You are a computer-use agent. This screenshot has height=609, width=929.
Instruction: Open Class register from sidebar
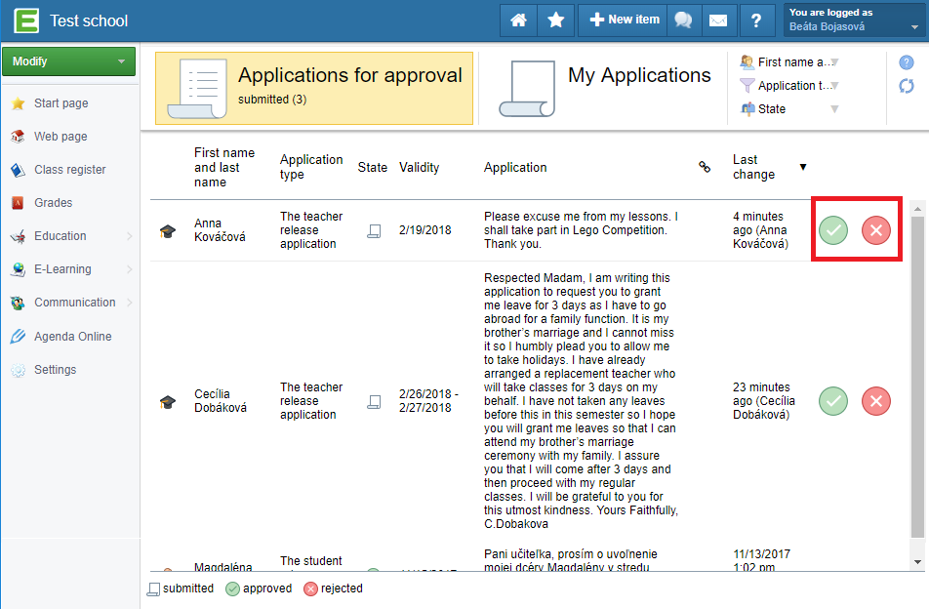70,170
